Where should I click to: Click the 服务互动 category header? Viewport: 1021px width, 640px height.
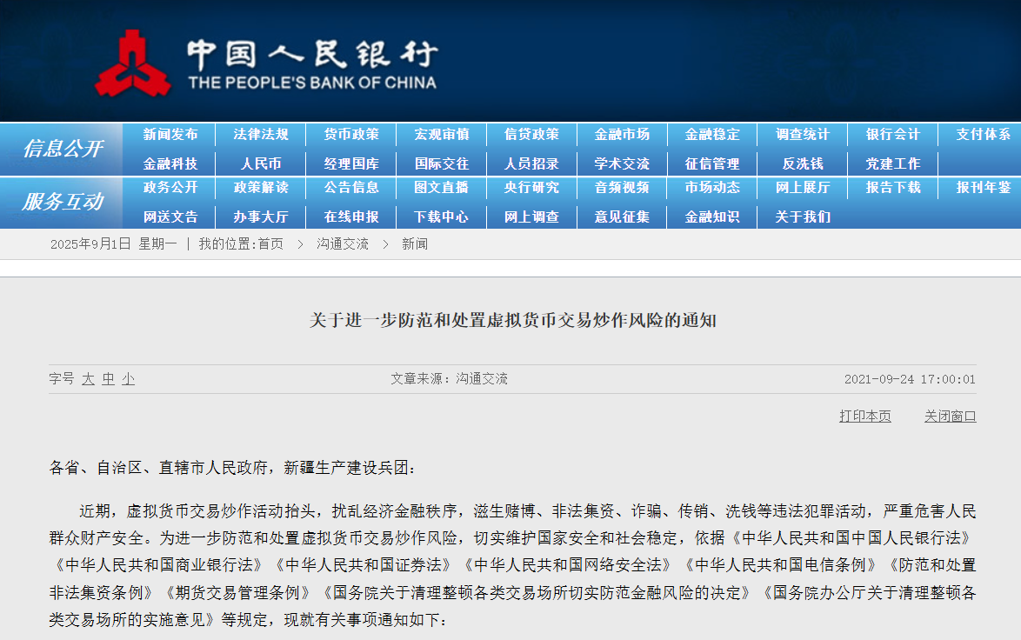tap(63, 201)
